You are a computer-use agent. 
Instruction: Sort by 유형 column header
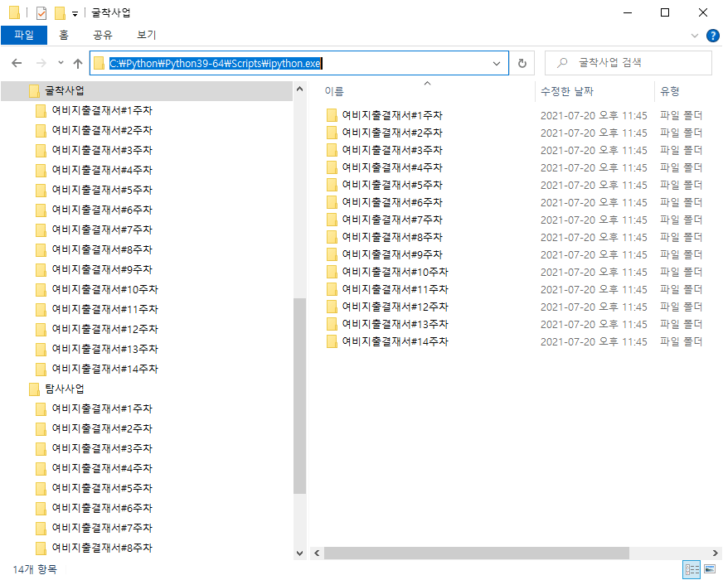point(669,91)
